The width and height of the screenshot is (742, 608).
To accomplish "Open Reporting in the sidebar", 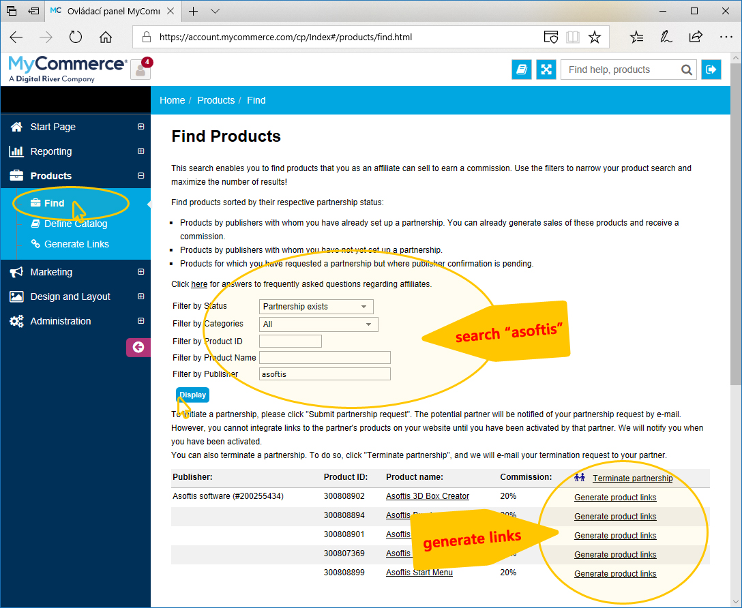I will point(51,151).
